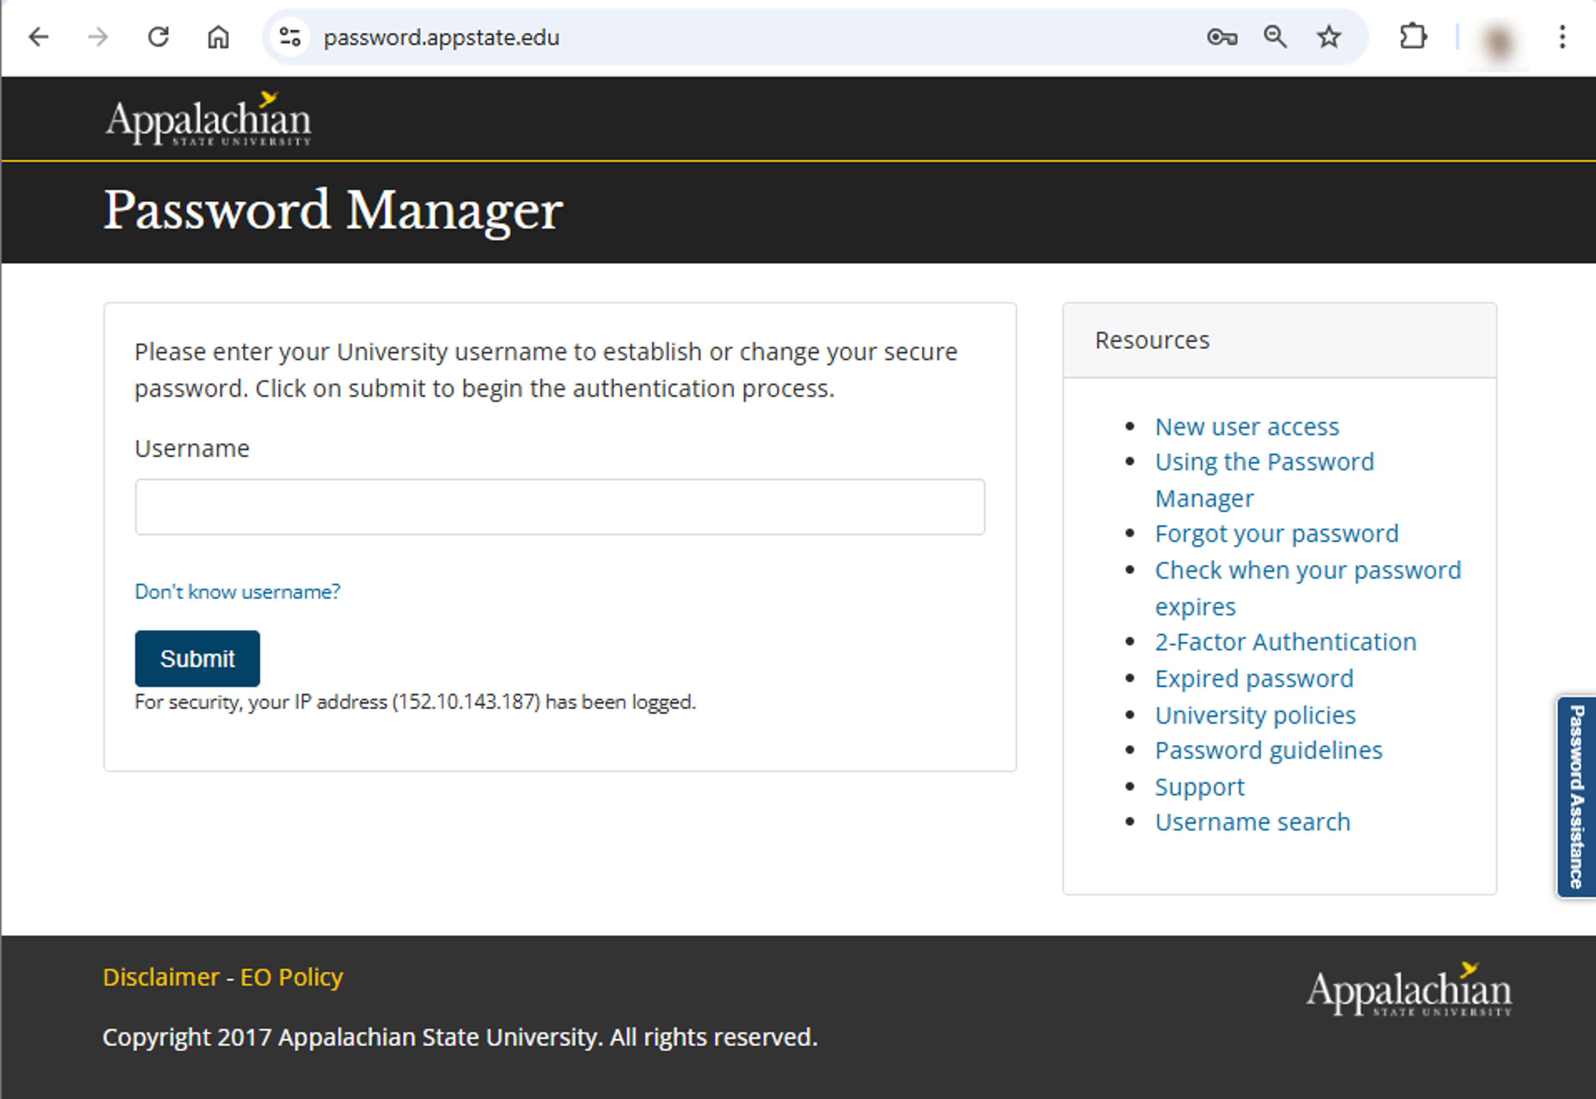
Task: Open the New user access link
Action: pyautogui.click(x=1247, y=426)
